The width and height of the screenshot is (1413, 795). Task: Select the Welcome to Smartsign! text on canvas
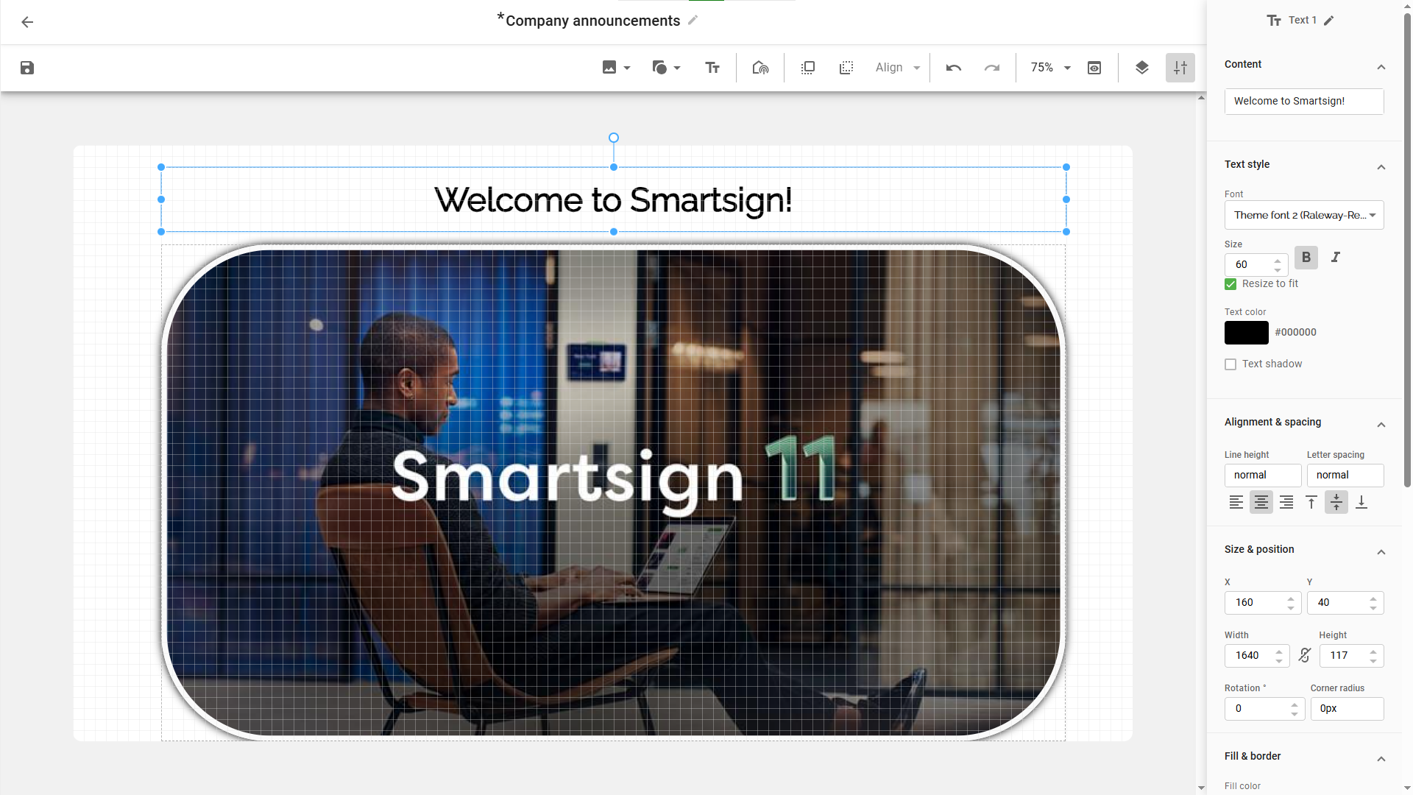[613, 199]
